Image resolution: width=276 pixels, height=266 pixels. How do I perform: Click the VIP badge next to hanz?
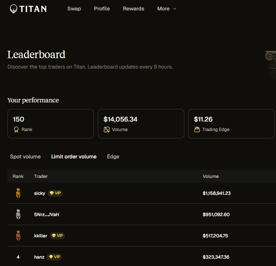[x=54, y=257]
